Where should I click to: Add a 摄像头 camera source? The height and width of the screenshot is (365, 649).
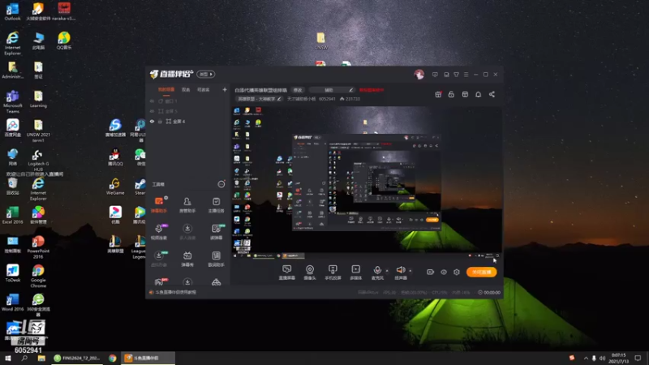(310, 273)
